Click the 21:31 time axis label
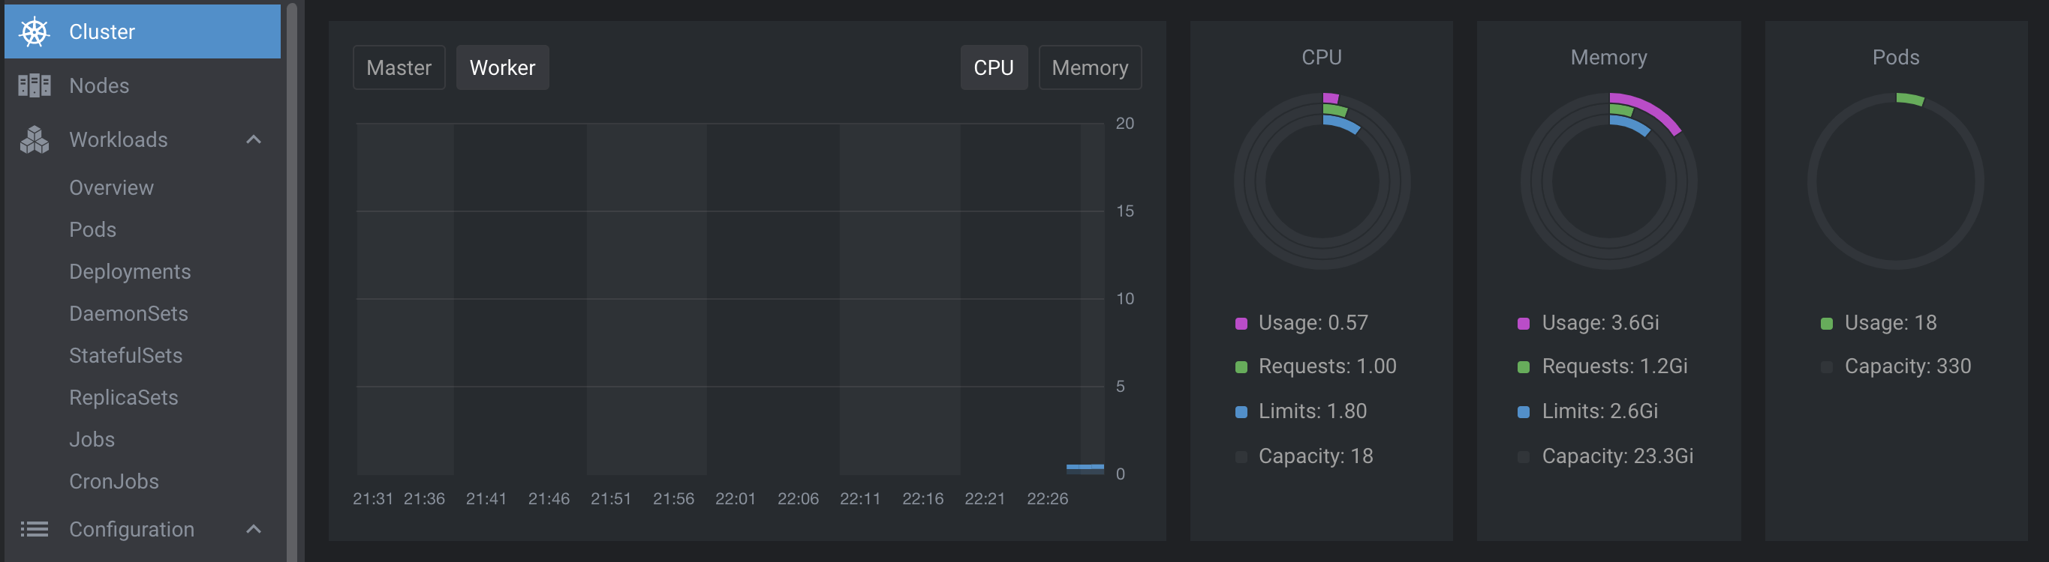 pyautogui.click(x=373, y=498)
